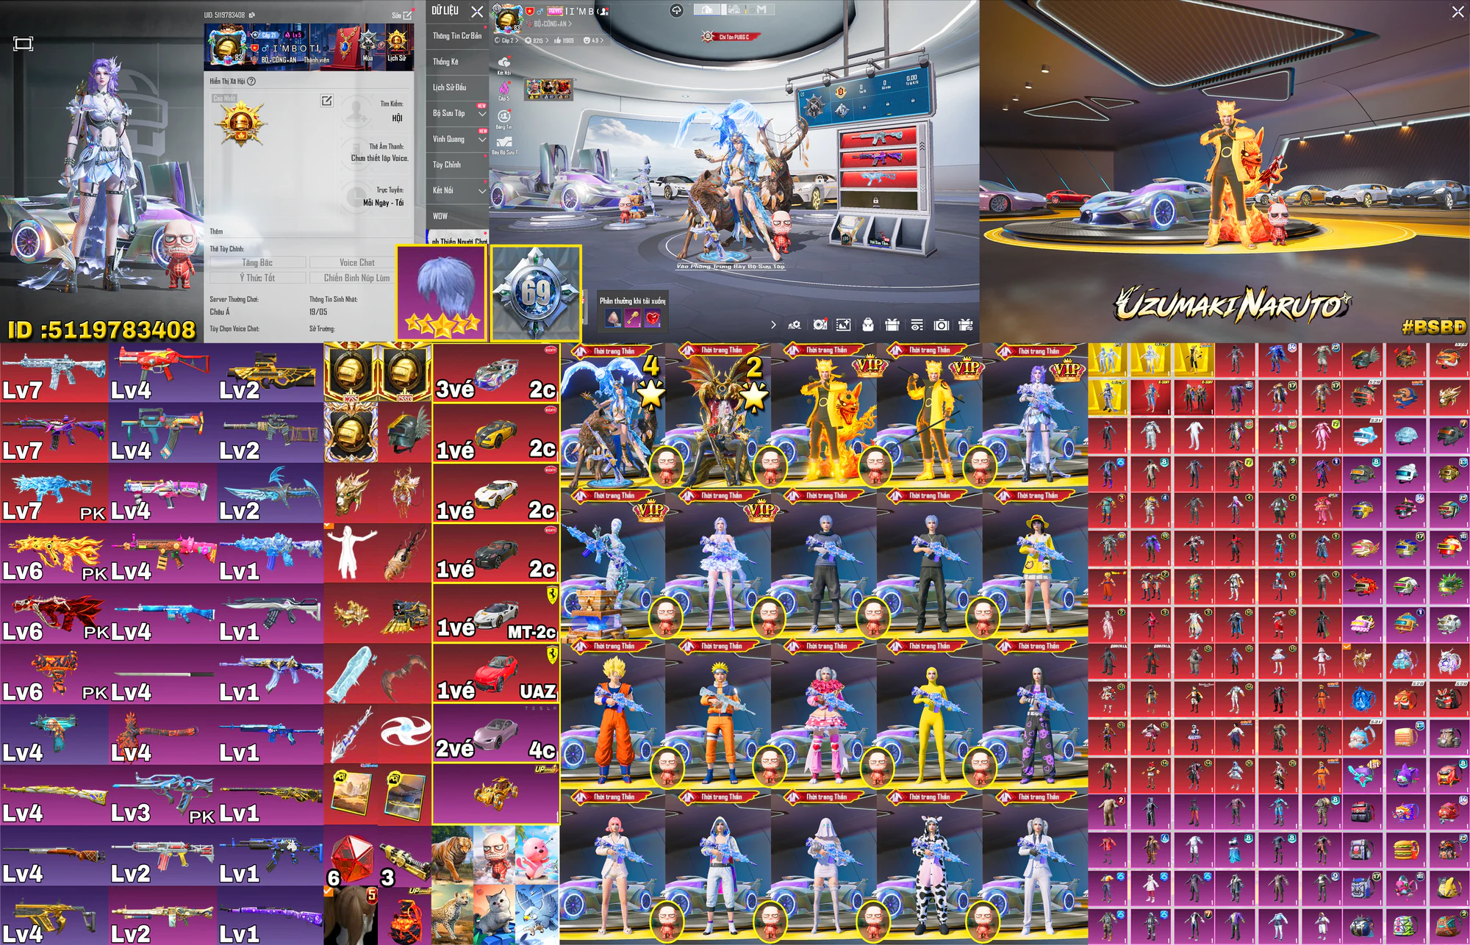
Task: Enter Vào Phòng Trưng Bày Bộ Sưu Tập
Action: click(731, 266)
